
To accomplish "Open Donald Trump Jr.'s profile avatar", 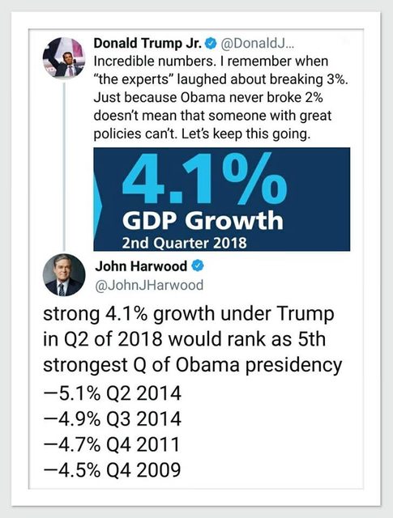I will [64, 58].
